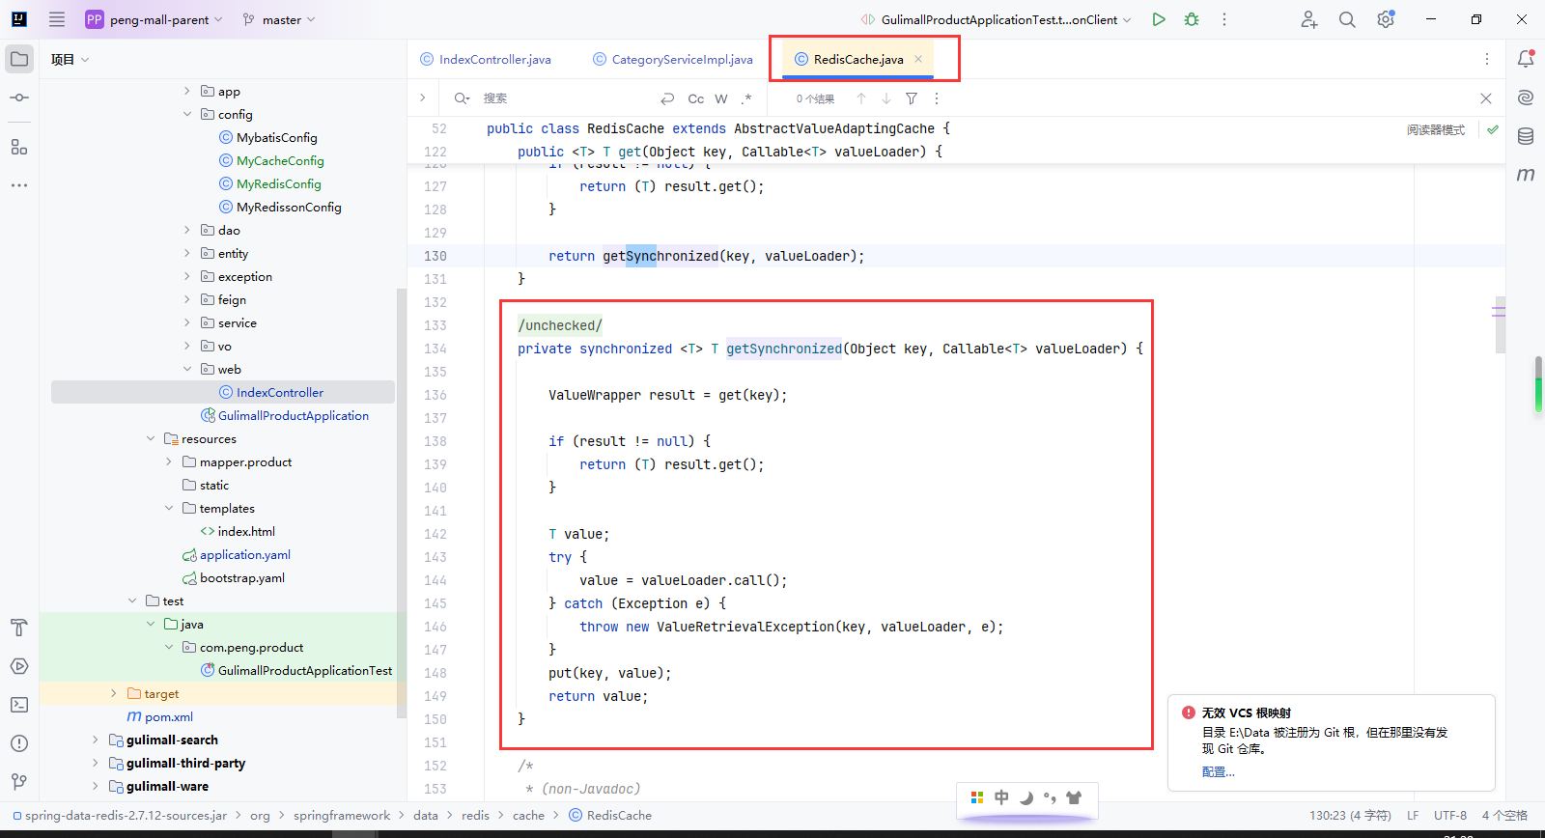
Task: Open the main hamburger menu
Action: (x=57, y=19)
